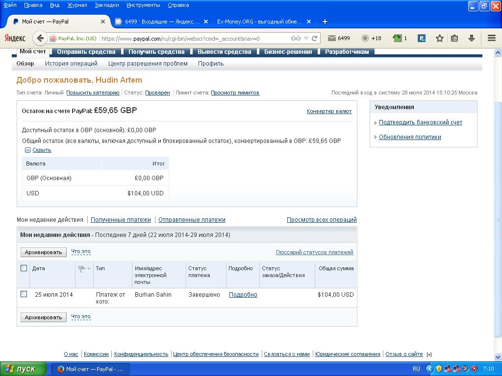Switch to the Отправить средства tab
Image resolution: width=502 pixels, height=376 pixels.
pyautogui.click(x=86, y=52)
